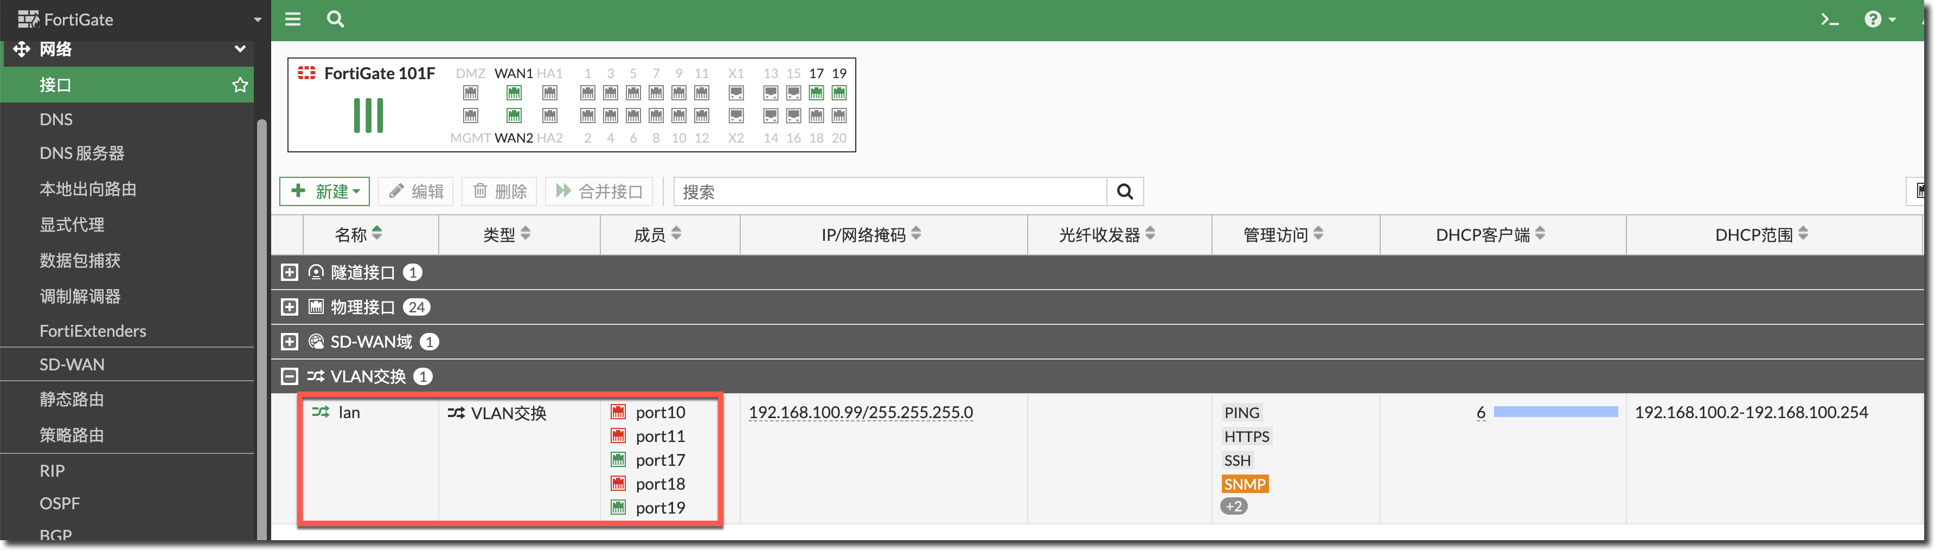Toggle the favorite star next to 接口
The image size is (1935, 551).
tap(239, 85)
